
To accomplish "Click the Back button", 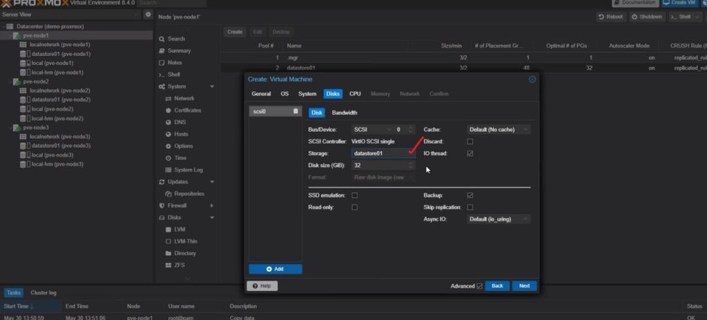I will 497,286.
